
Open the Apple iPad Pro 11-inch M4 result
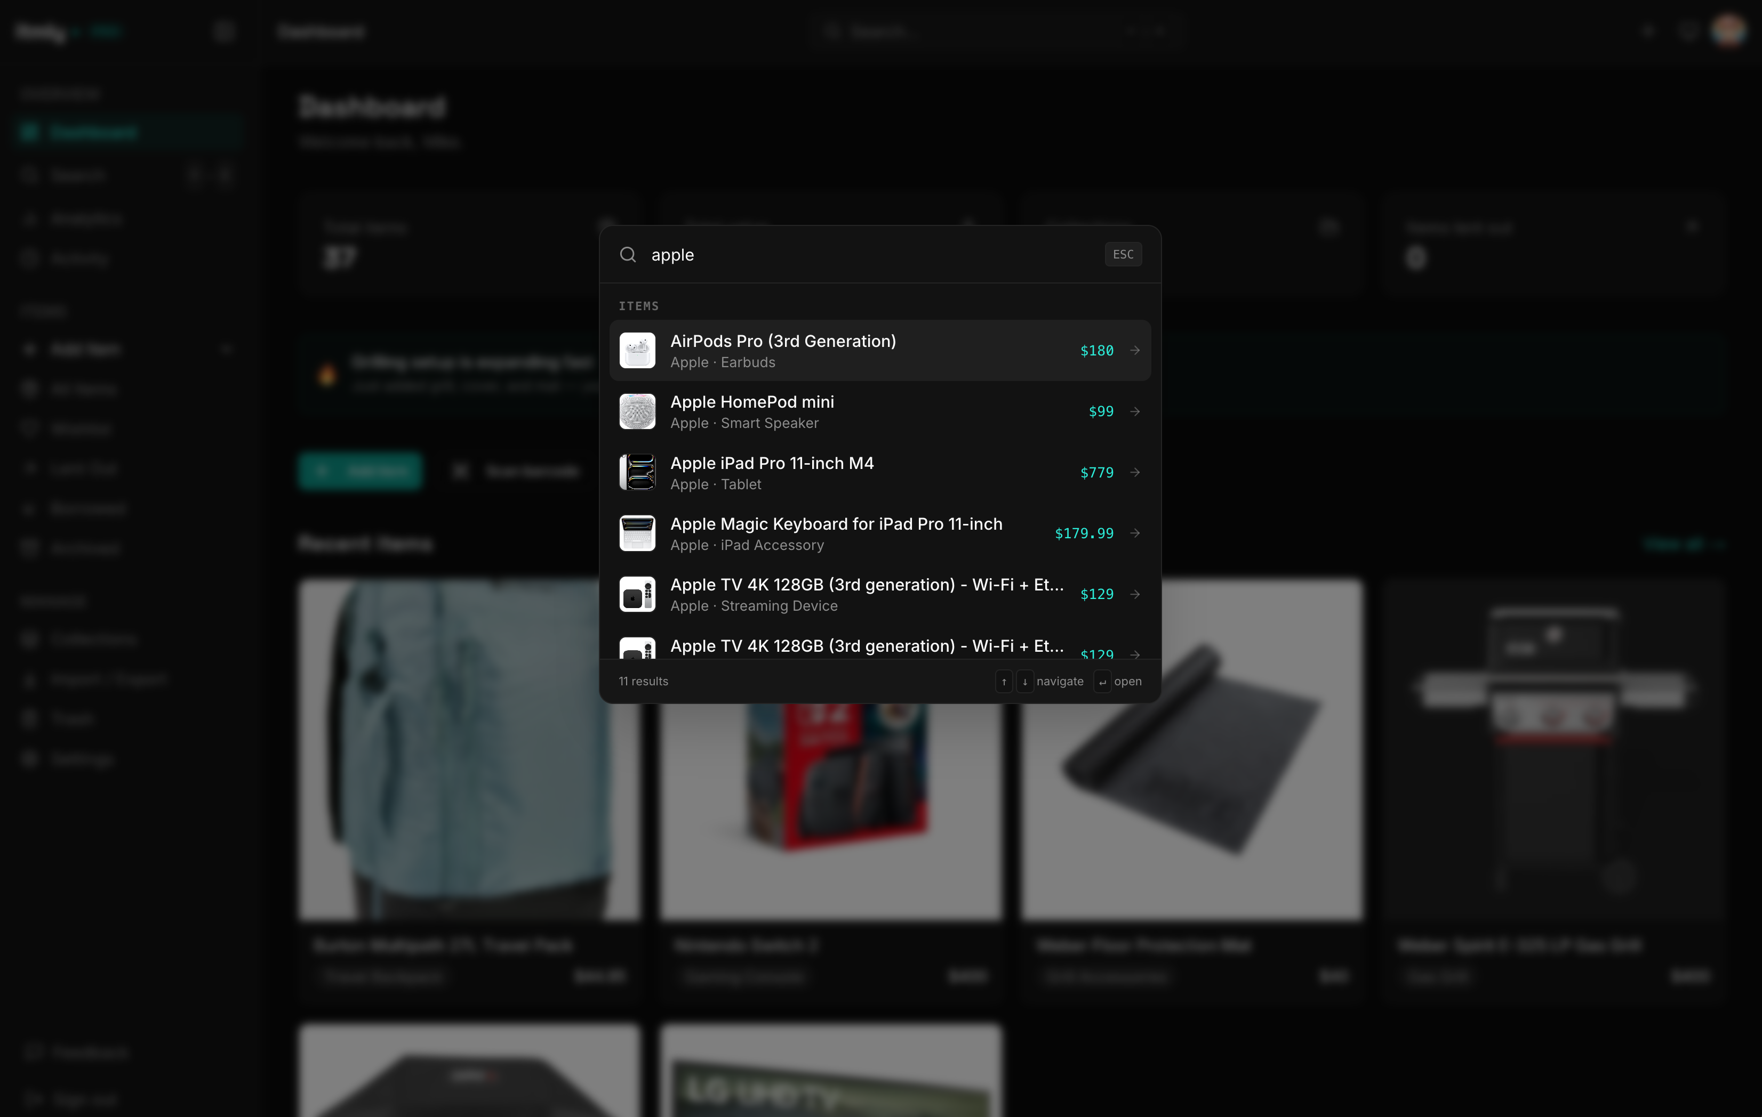click(772, 472)
